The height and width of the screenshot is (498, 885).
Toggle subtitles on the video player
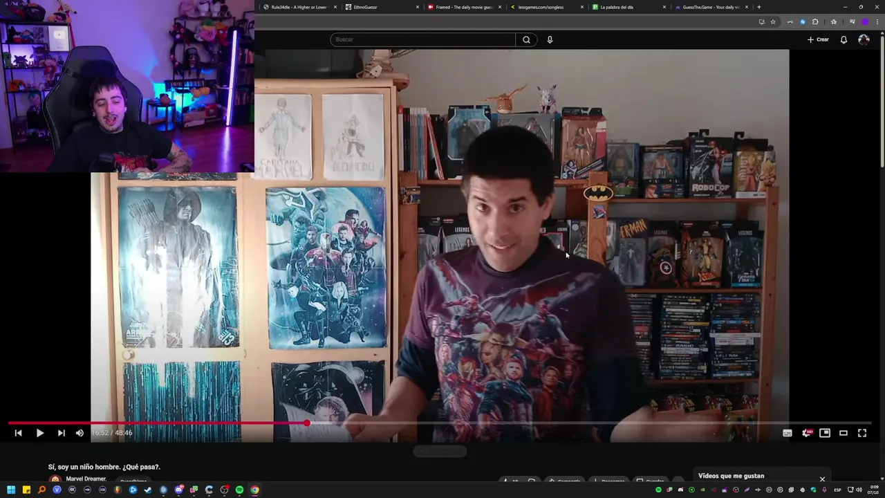pos(787,433)
